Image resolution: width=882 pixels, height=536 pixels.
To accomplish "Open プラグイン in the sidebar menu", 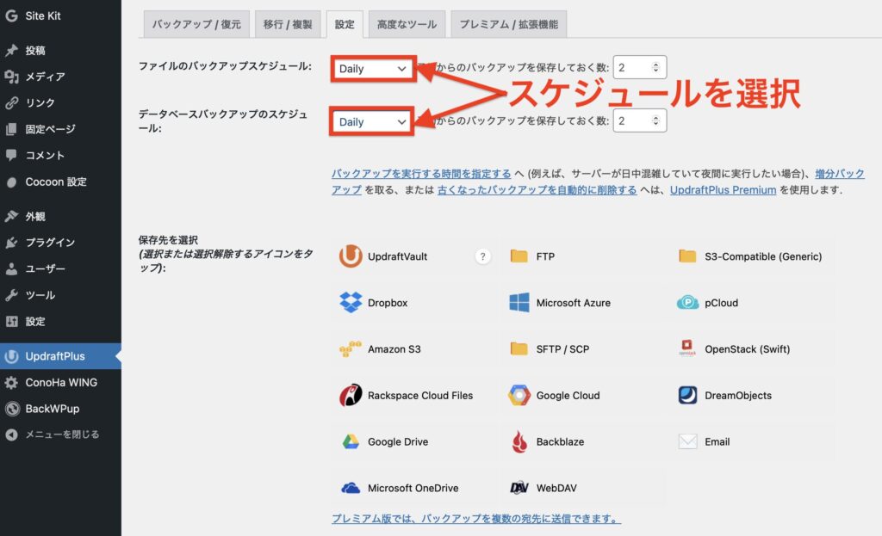I will [x=50, y=243].
